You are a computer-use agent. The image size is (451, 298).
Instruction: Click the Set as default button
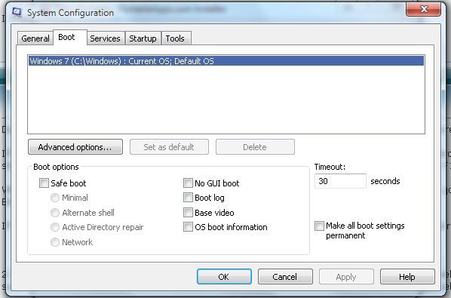(169, 147)
